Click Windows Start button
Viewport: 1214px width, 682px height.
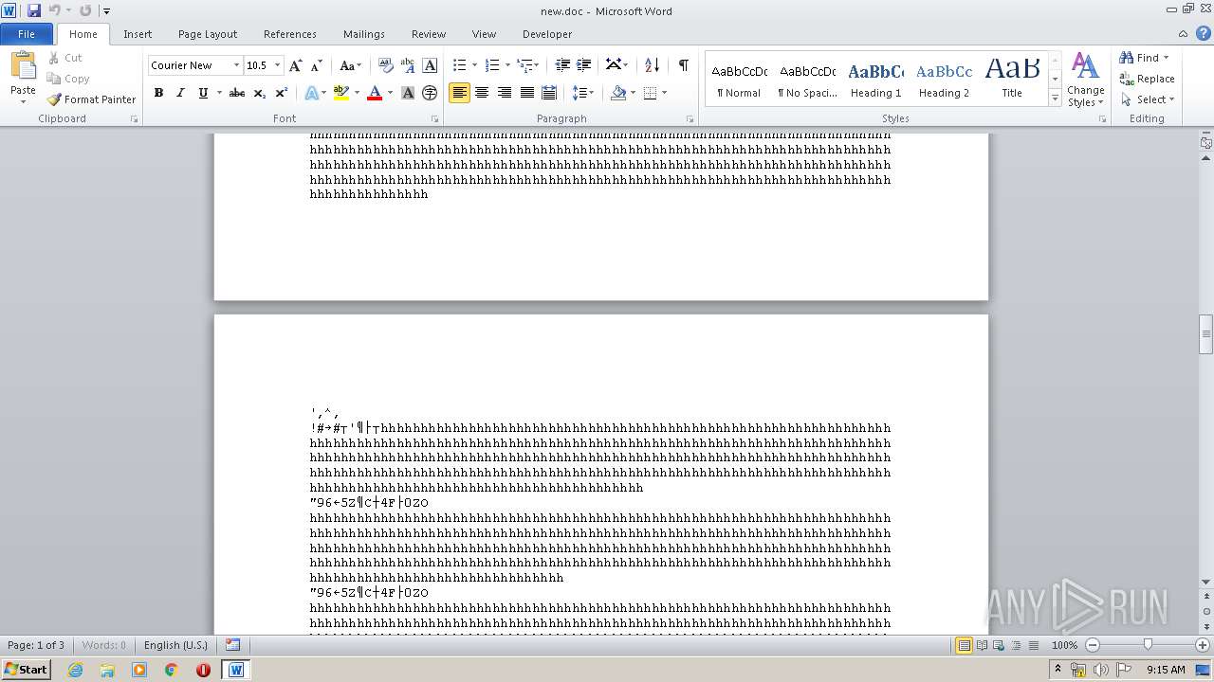(26, 670)
